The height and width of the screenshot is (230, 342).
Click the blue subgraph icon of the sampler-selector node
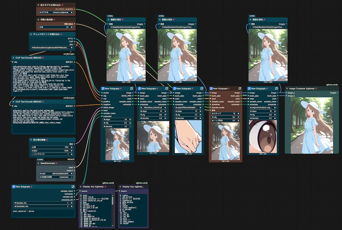pyautogui.click(x=13, y=187)
